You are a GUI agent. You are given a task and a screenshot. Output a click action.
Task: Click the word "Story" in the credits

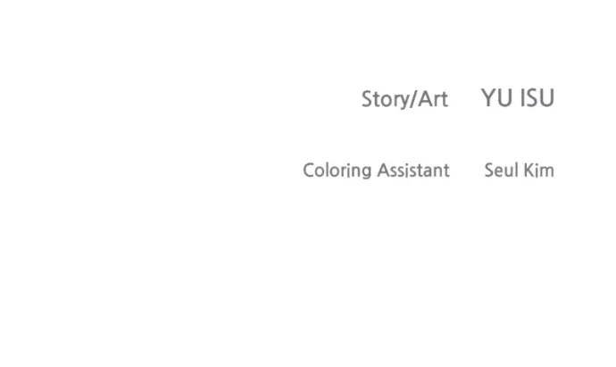click(385, 99)
